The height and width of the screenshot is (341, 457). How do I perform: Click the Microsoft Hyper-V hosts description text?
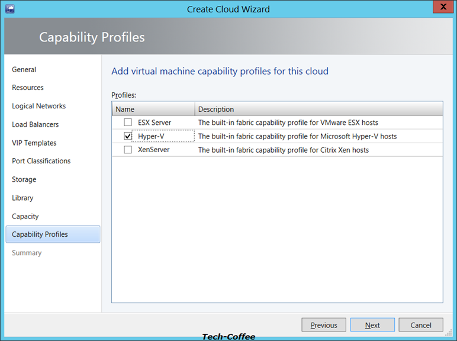(297, 136)
